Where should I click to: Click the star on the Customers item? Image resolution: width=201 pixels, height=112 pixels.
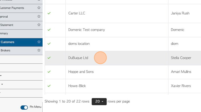pos(39,42)
